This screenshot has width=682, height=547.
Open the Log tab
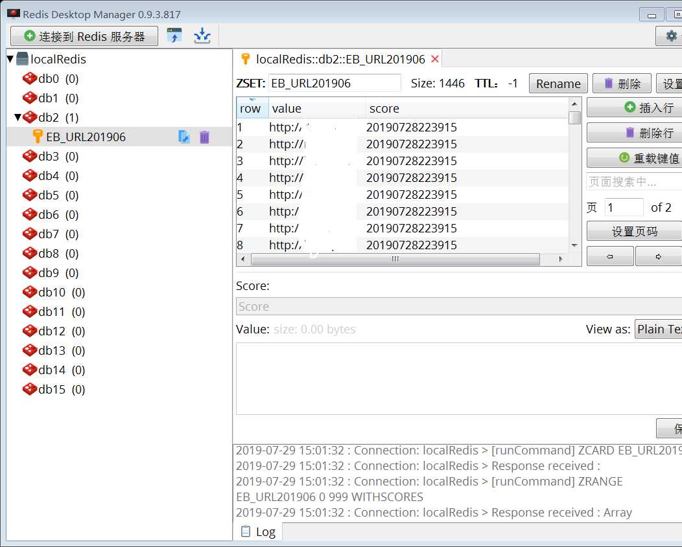(x=260, y=532)
